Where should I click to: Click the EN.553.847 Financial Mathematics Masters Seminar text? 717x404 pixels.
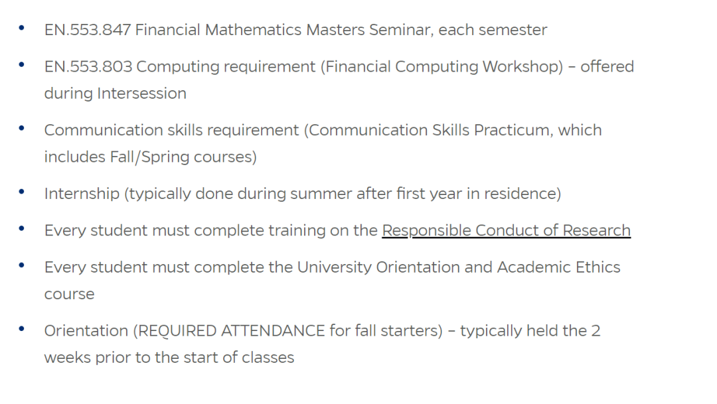tap(295, 30)
